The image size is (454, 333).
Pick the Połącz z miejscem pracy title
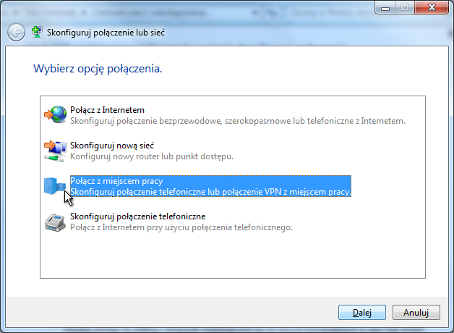[x=116, y=181]
